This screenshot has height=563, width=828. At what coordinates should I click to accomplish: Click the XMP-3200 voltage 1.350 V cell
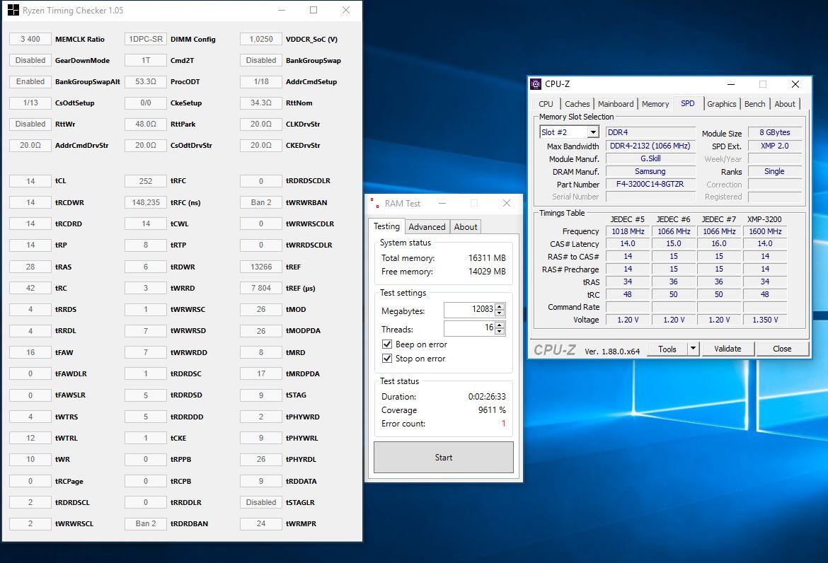coord(764,320)
